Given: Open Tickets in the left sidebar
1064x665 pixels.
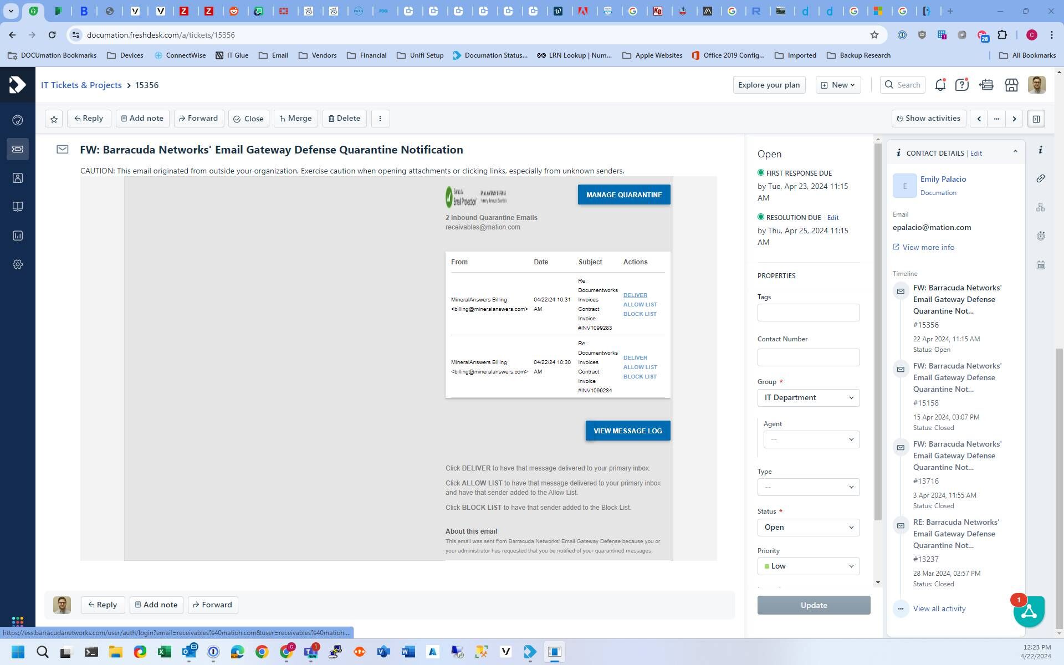Looking at the screenshot, I should click(x=18, y=149).
